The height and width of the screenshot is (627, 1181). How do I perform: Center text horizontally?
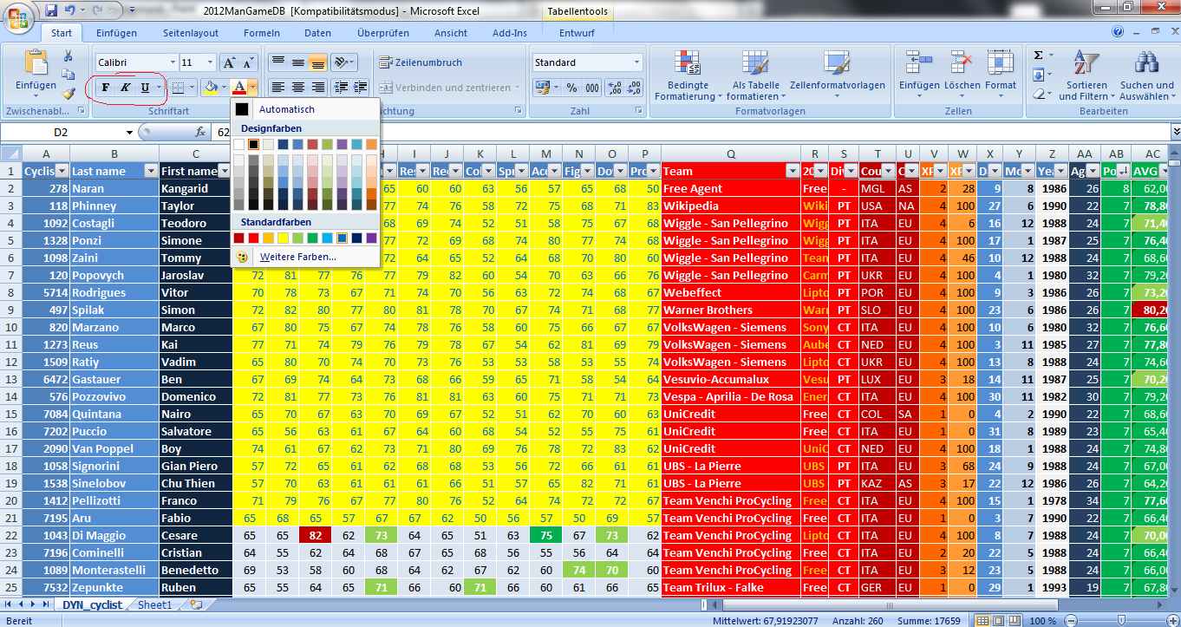click(297, 88)
